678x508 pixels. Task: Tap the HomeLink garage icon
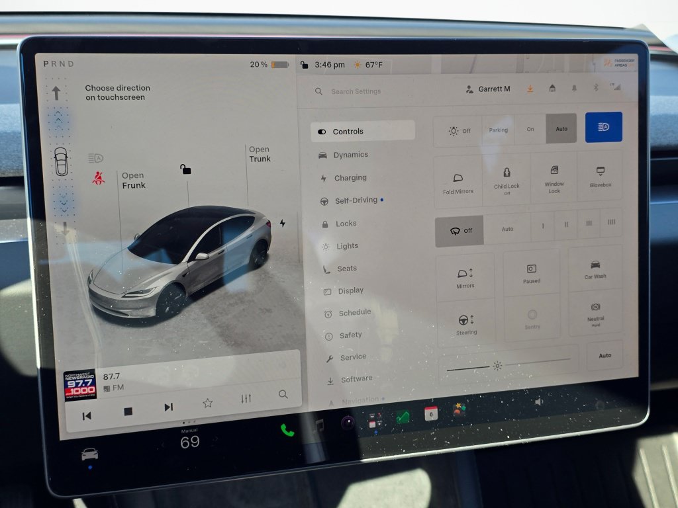(x=552, y=88)
